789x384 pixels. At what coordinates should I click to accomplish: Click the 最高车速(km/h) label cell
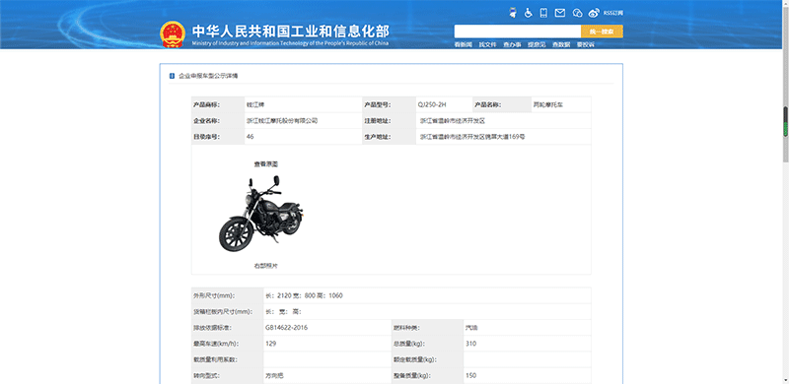[228, 344]
